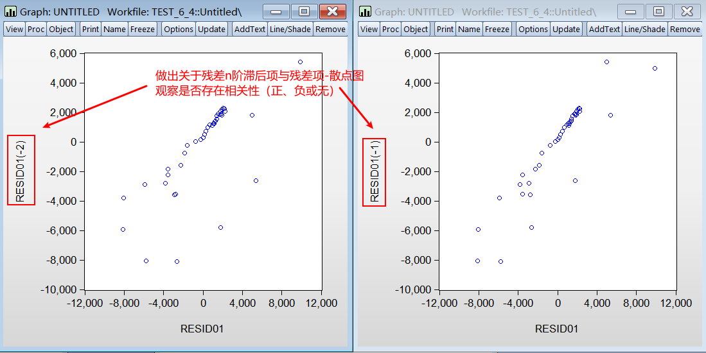Click Freeze in the left graph window

pyautogui.click(x=143, y=30)
